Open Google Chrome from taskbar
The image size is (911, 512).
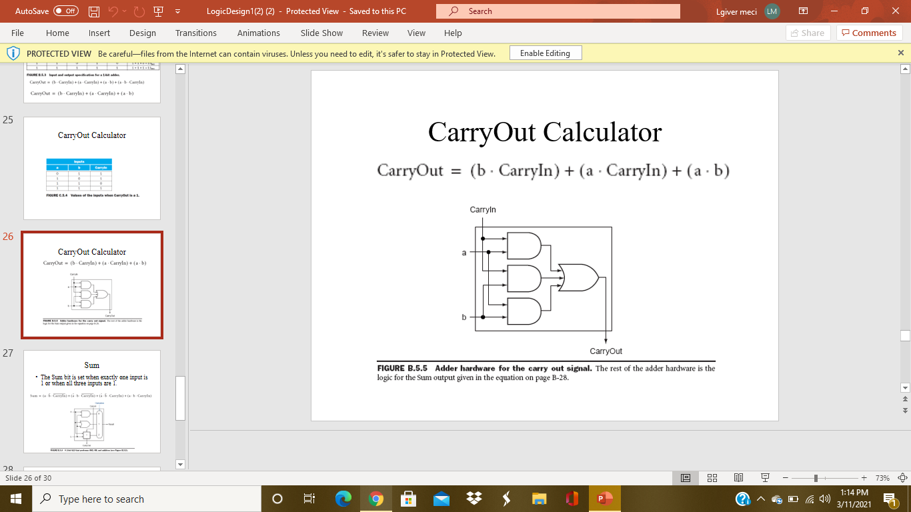[375, 499]
